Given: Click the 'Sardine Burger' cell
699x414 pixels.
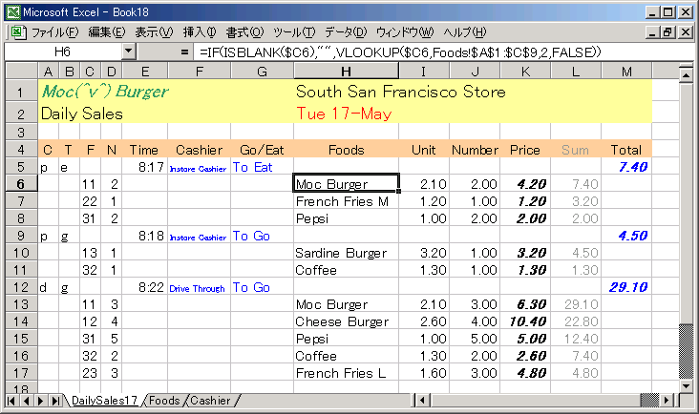Looking at the screenshot, I should (x=346, y=253).
